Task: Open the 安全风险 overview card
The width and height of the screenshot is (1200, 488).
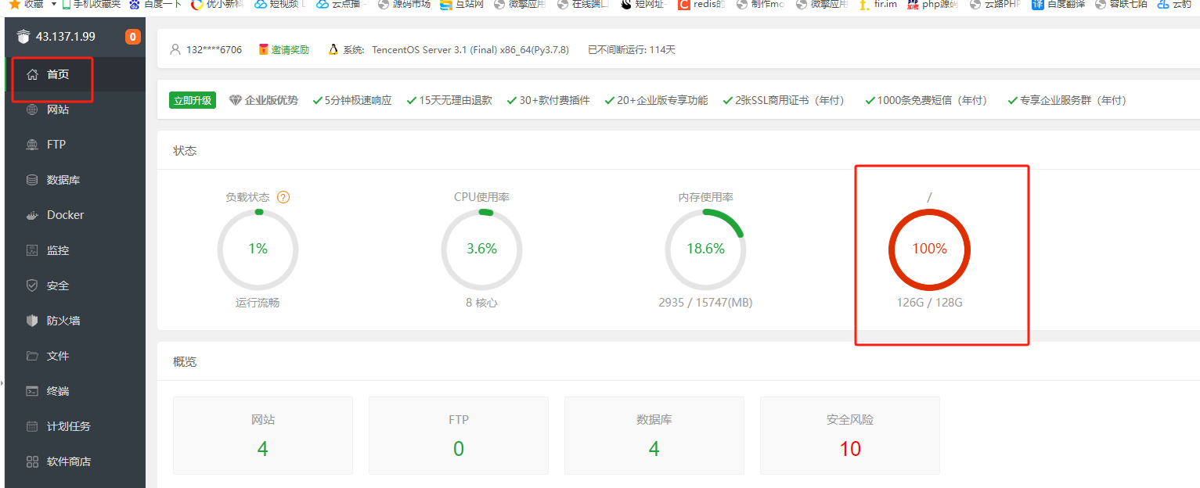Action: [x=849, y=436]
